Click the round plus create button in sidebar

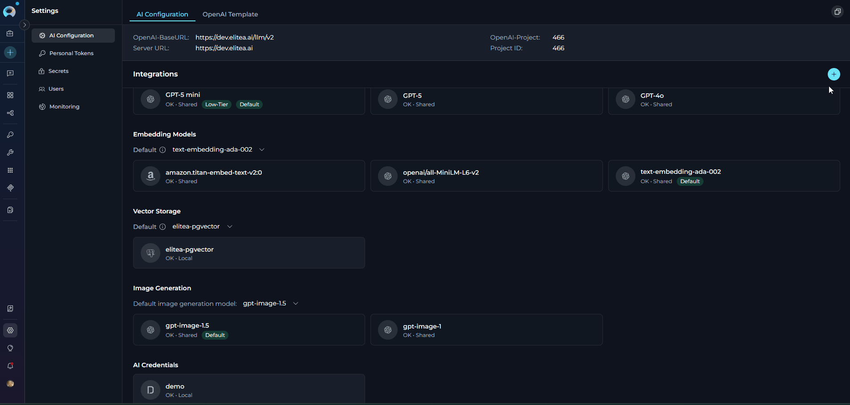point(10,52)
